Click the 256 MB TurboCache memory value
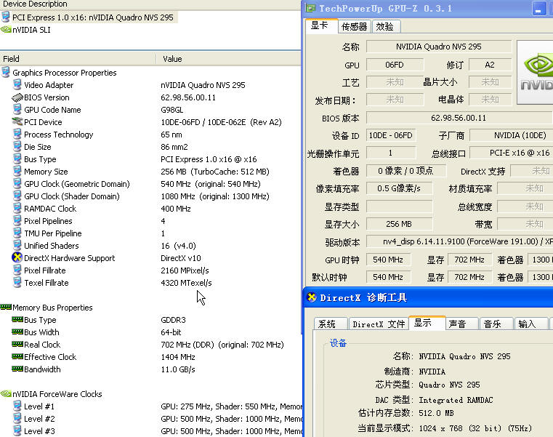553x437 pixels. (215, 172)
